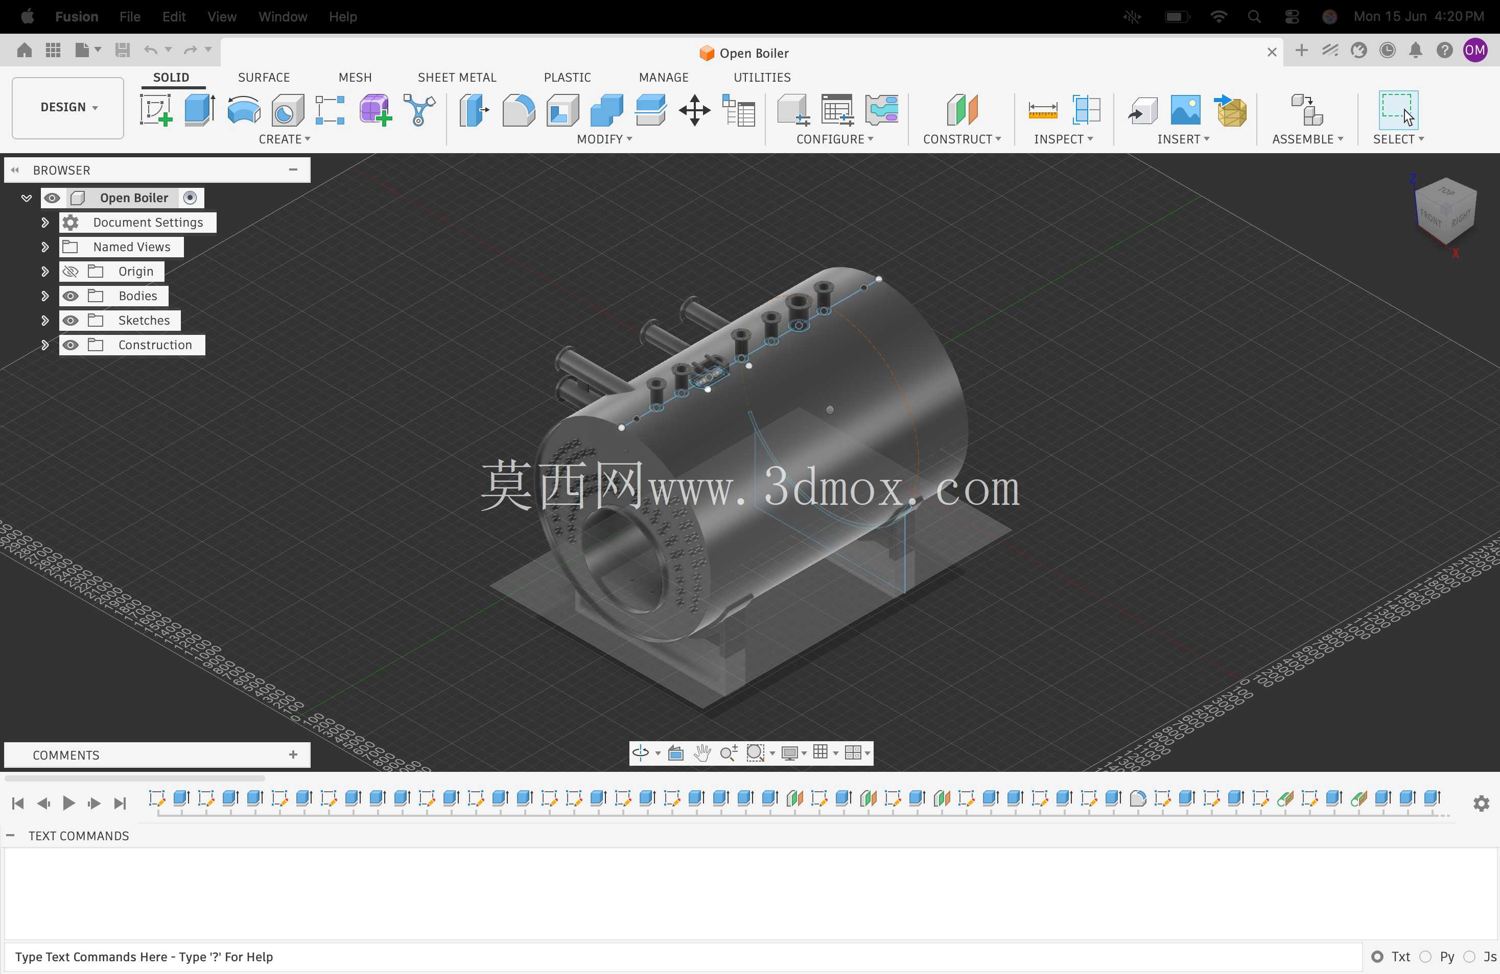
Task: Click the Text Commands input field
Action: click(x=683, y=956)
